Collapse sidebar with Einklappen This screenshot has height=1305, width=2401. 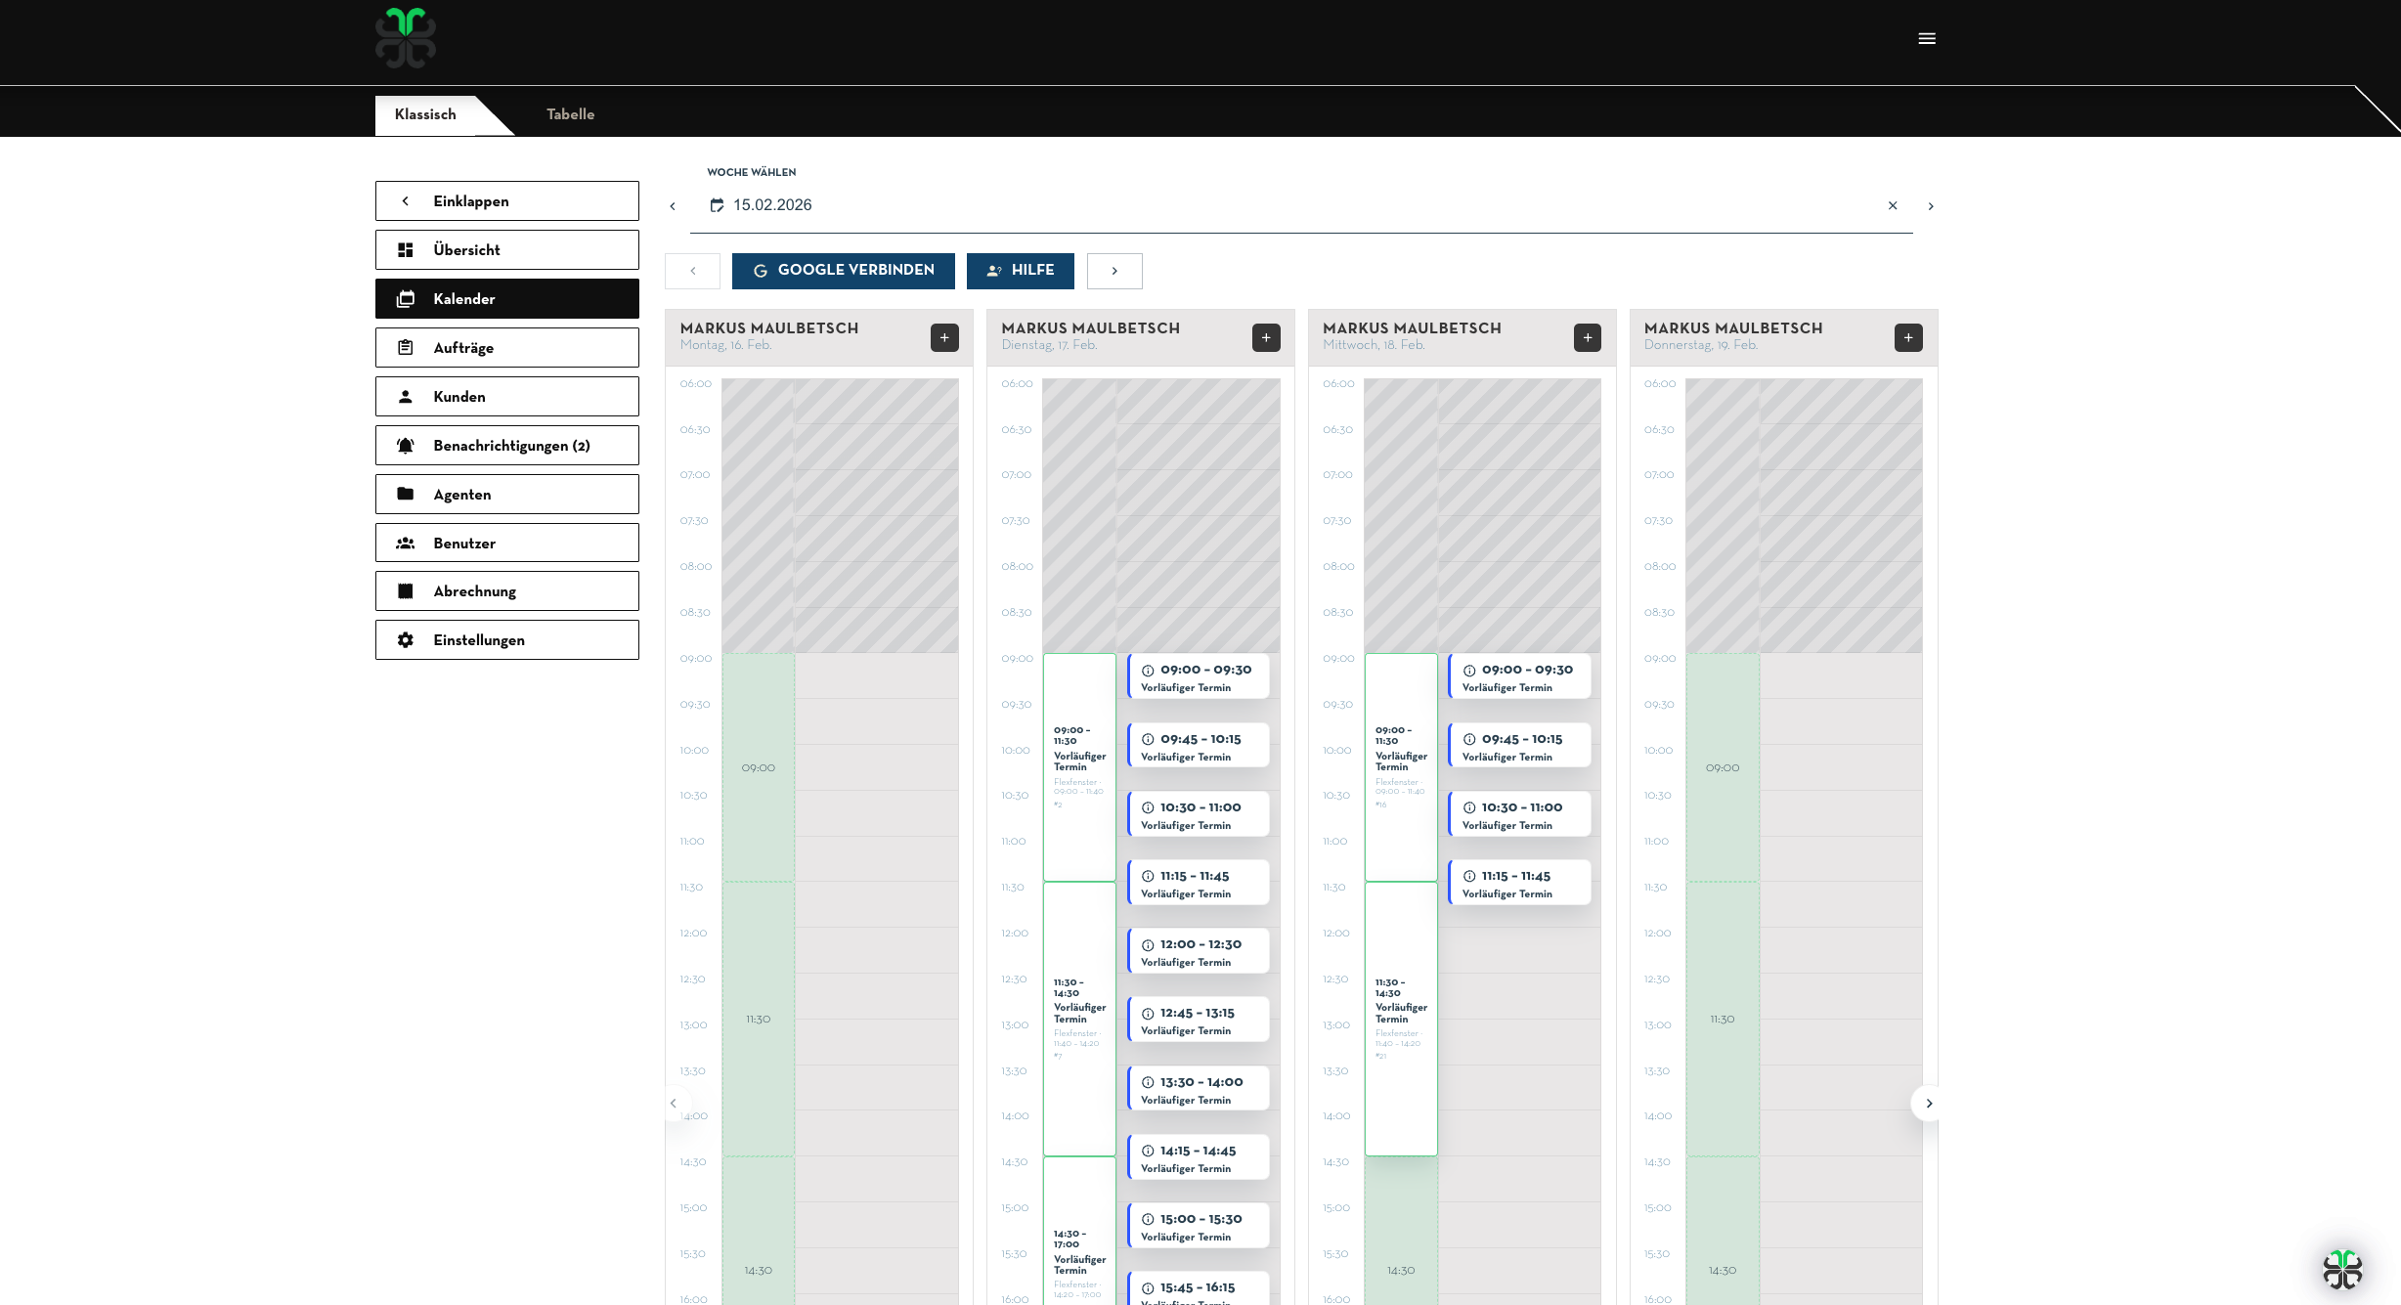(506, 201)
